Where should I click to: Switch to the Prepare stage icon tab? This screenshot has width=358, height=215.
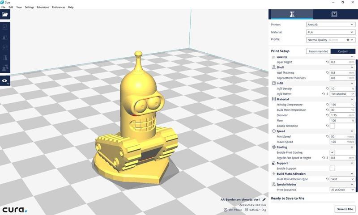tap(292, 14)
